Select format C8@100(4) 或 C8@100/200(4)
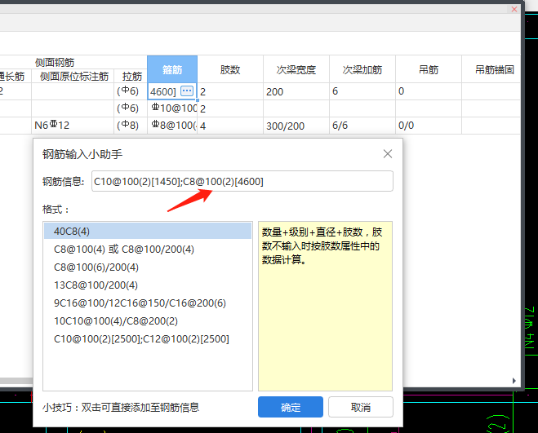The width and height of the screenshot is (538, 433). click(x=148, y=250)
